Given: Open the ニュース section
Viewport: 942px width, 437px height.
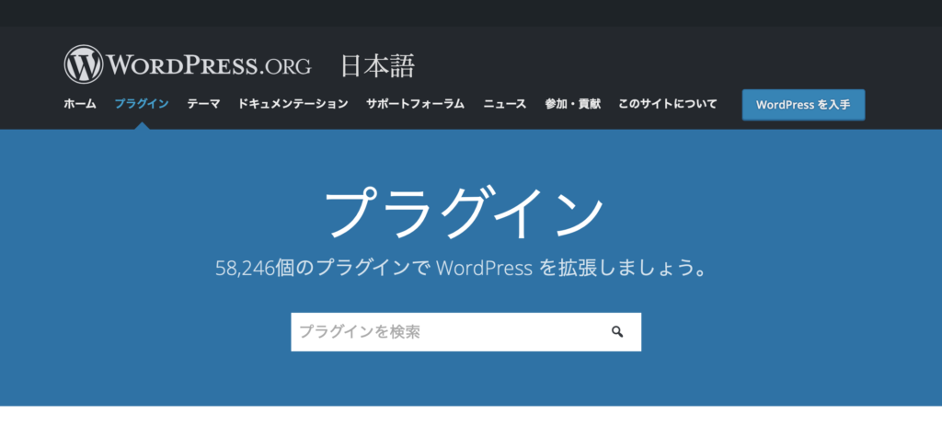Looking at the screenshot, I should coord(505,104).
